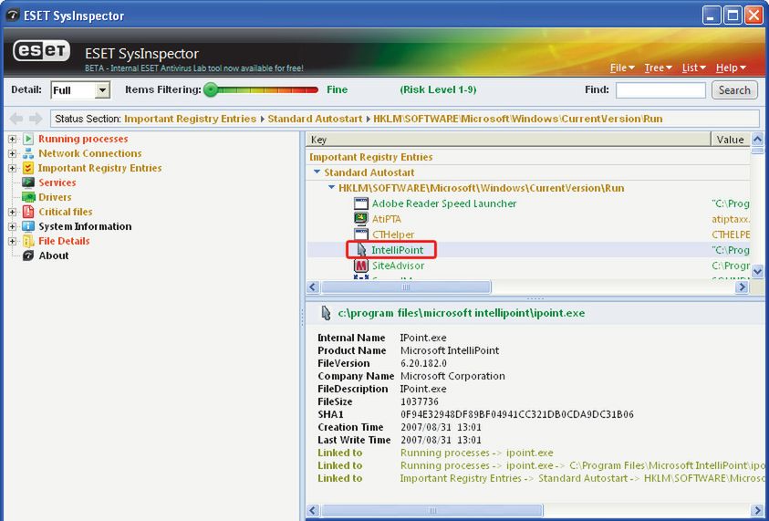Expand the Important Registry Entries tree node
This screenshot has height=521, width=769.
pyautogui.click(x=12, y=168)
